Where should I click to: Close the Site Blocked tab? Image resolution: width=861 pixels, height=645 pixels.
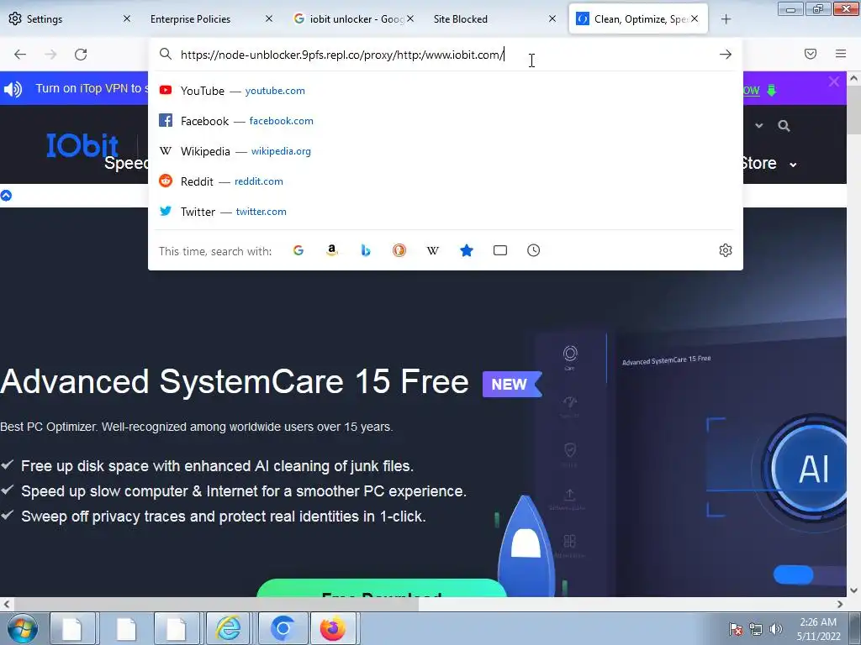[552, 18]
